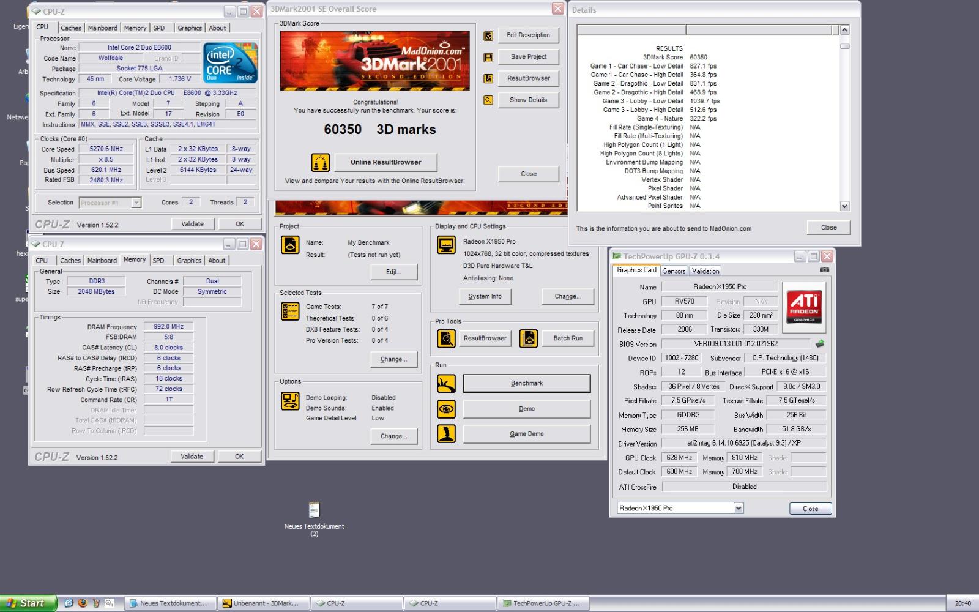Click Close in 3DMark score dialog
Screen dimensions: 979x612
point(529,174)
